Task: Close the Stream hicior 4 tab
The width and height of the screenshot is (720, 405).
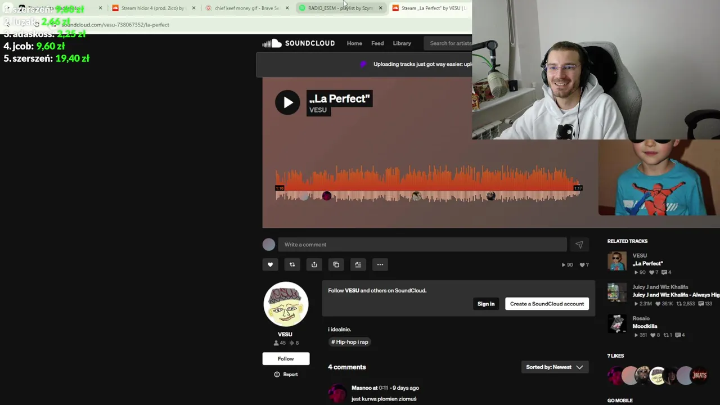Action: tap(193, 8)
